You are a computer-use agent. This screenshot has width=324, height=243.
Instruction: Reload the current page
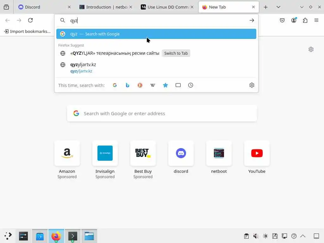coord(30,20)
